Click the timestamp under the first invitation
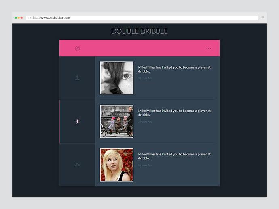The width and height of the screenshot is (279, 209). pyautogui.click(x=145, y=78)
